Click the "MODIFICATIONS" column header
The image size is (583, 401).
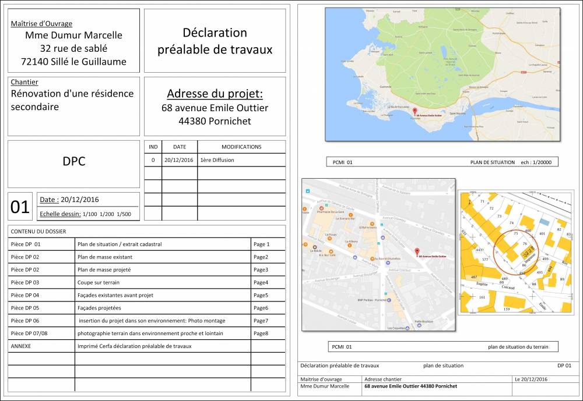(x=242, y=147)
